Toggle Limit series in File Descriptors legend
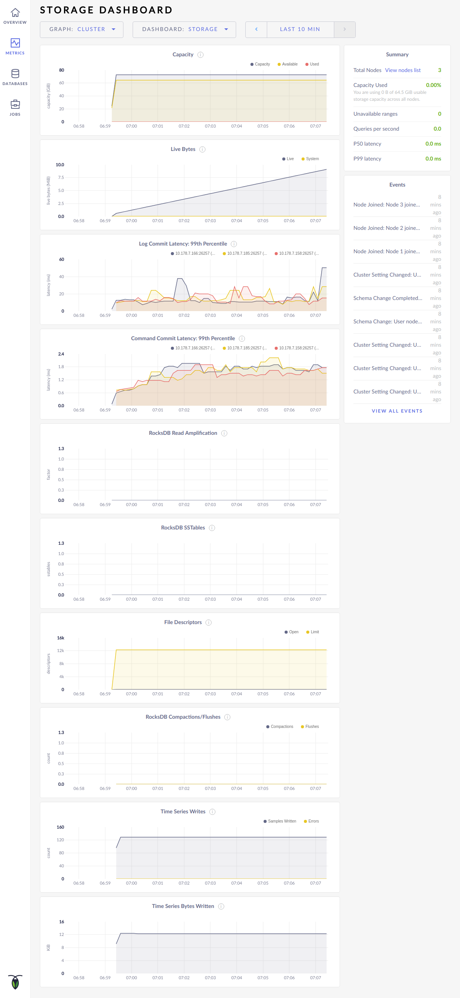The height and width of the screenshot is (998, 460). point(313,632)
